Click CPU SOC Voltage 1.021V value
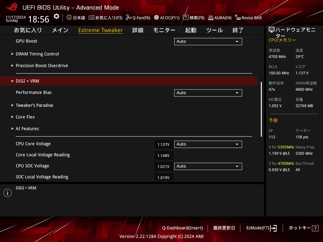Screen dimensions: 323x242 [x=163, y=166]
